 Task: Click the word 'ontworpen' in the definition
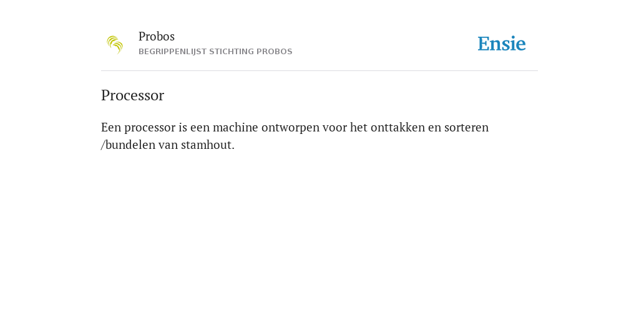tap(290, 128)
